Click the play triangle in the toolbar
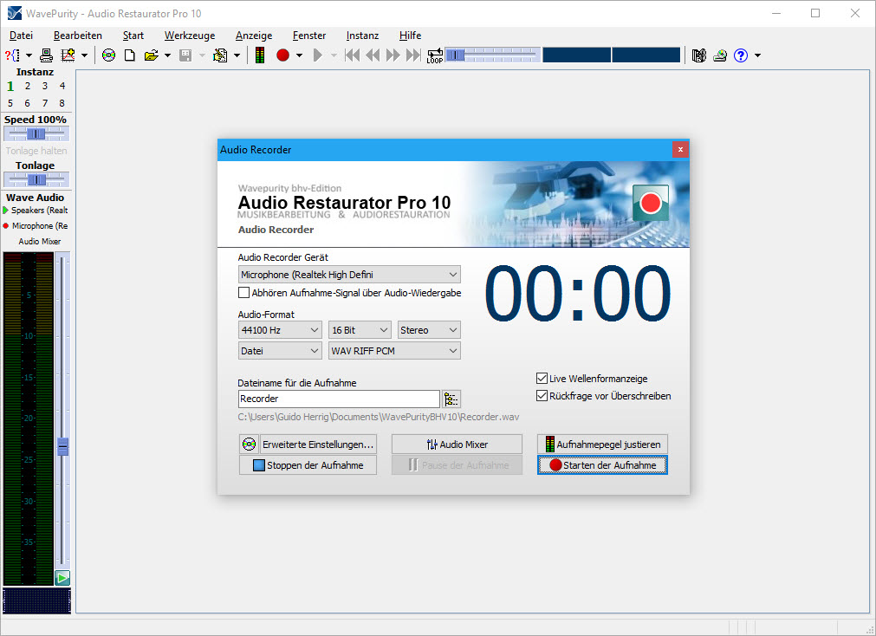 [x=318, y=55]
